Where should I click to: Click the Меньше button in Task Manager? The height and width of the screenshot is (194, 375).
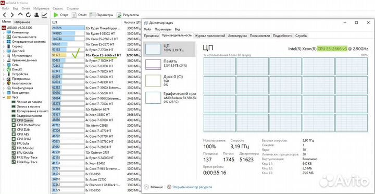coord(154,187)
